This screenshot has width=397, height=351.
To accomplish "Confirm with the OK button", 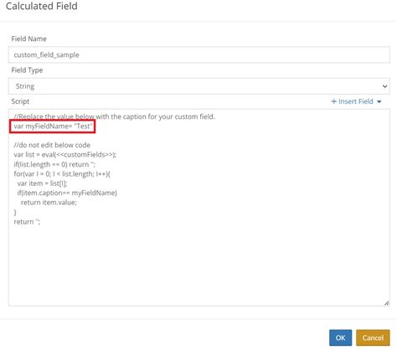I will coord(340,338).
